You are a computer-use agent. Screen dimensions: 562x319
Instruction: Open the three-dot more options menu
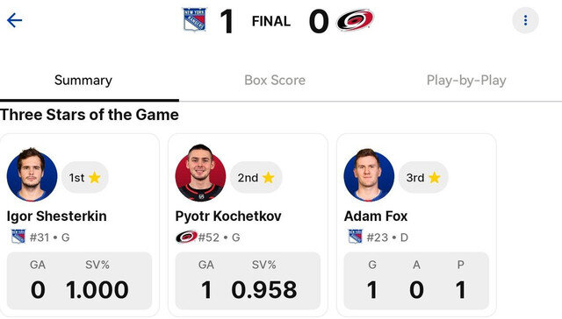click(x=525, y=20)
